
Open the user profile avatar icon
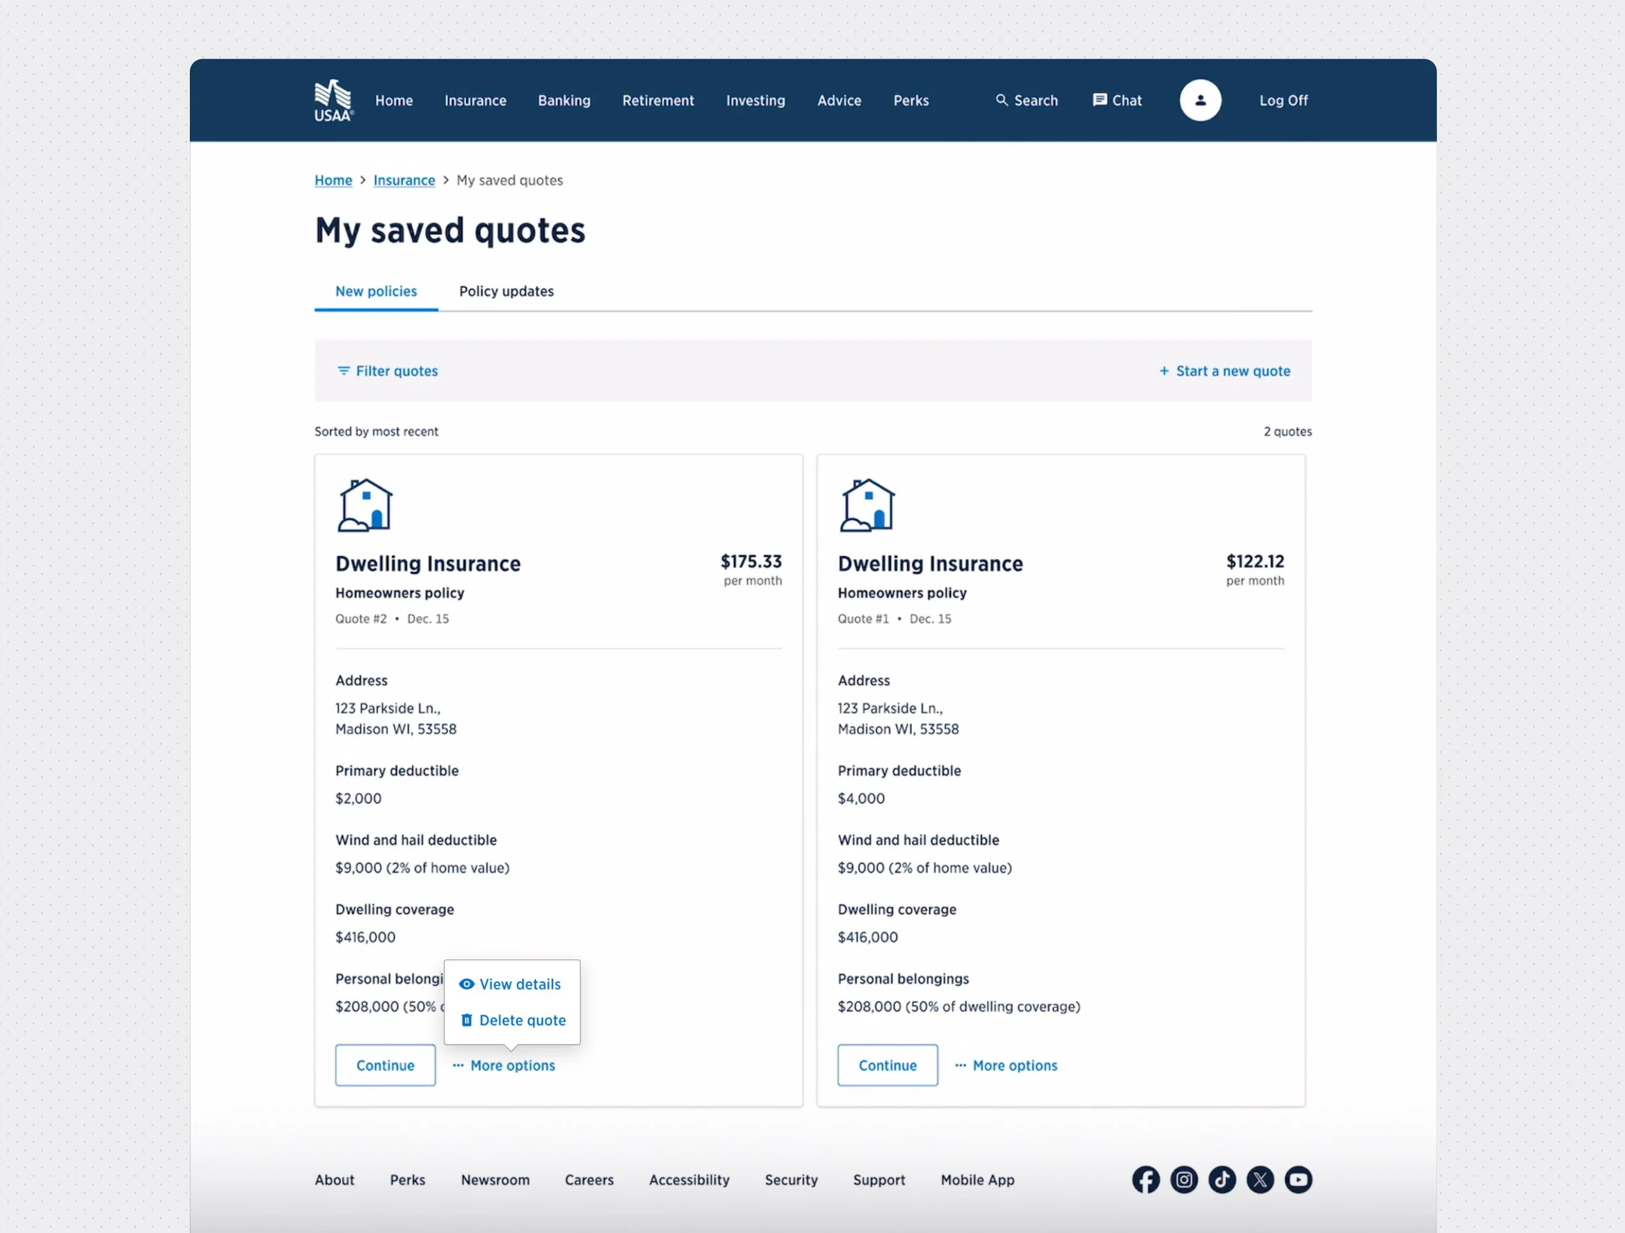coord(1200,101)
